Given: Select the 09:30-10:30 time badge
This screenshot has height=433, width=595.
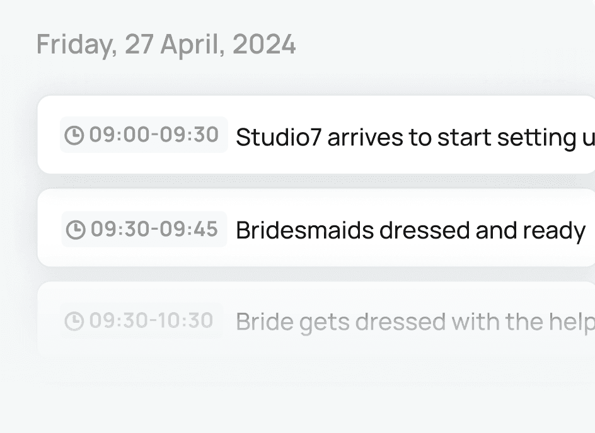Looking at the screenshot, I should pyautogui.click(x=141, y=320).
